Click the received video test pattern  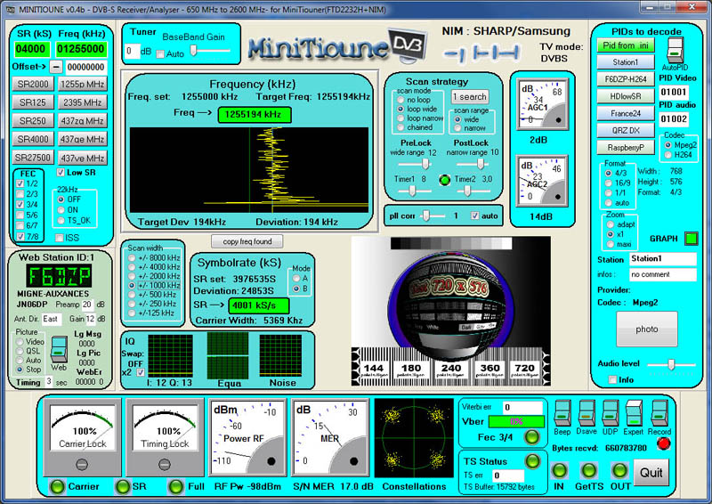pos(451,311)
